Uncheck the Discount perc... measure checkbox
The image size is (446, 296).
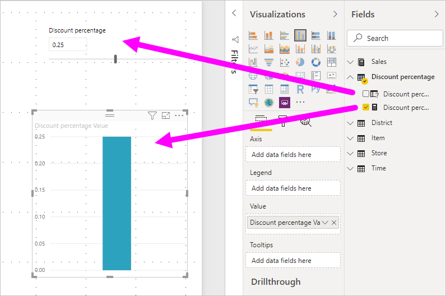pos(366,107)
